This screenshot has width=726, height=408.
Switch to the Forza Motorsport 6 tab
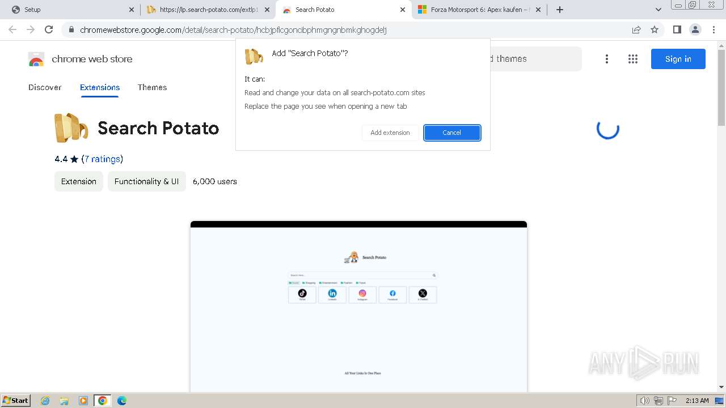point(479,10)
